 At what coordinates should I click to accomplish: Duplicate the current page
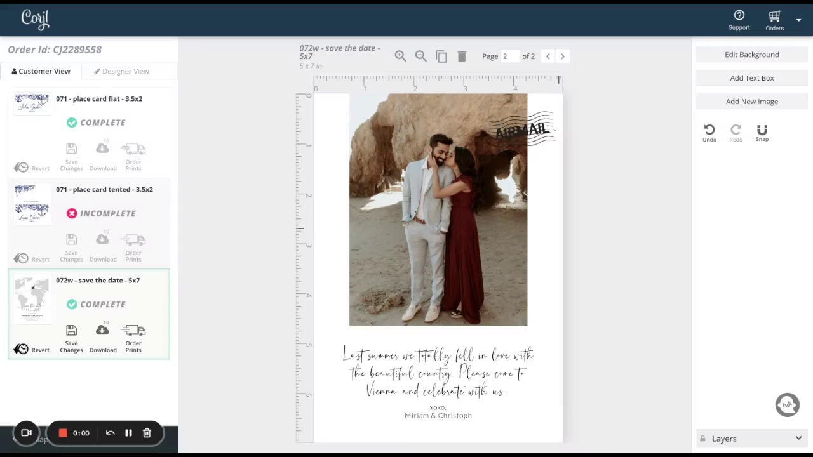click(x=441, y=56)
